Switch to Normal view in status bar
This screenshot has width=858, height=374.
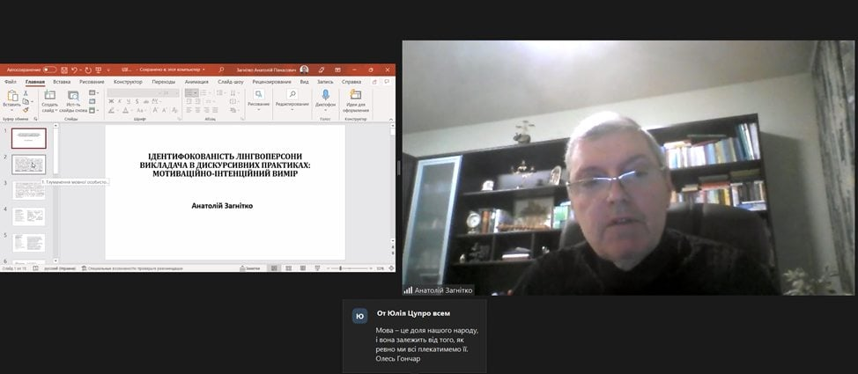click(x=275, y=268)
